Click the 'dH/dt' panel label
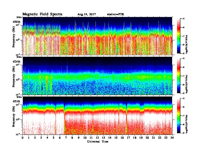This screenshot has width=205, height=158. [x=17, y=21]
